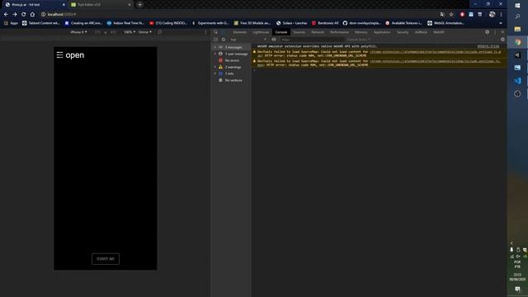The height and width of the screenshot is (297, 528).
Task: Click the console Filter field
Action: [x=312, y=40]
